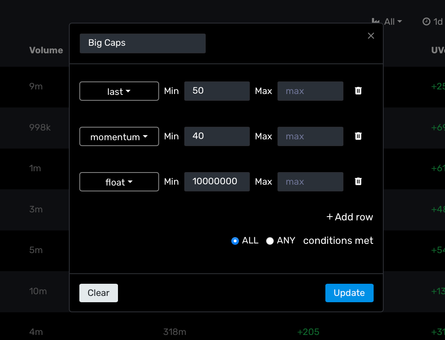Select the ANY conditions met radio button
The height and width of the screenshot is (340, 445).
270,241
